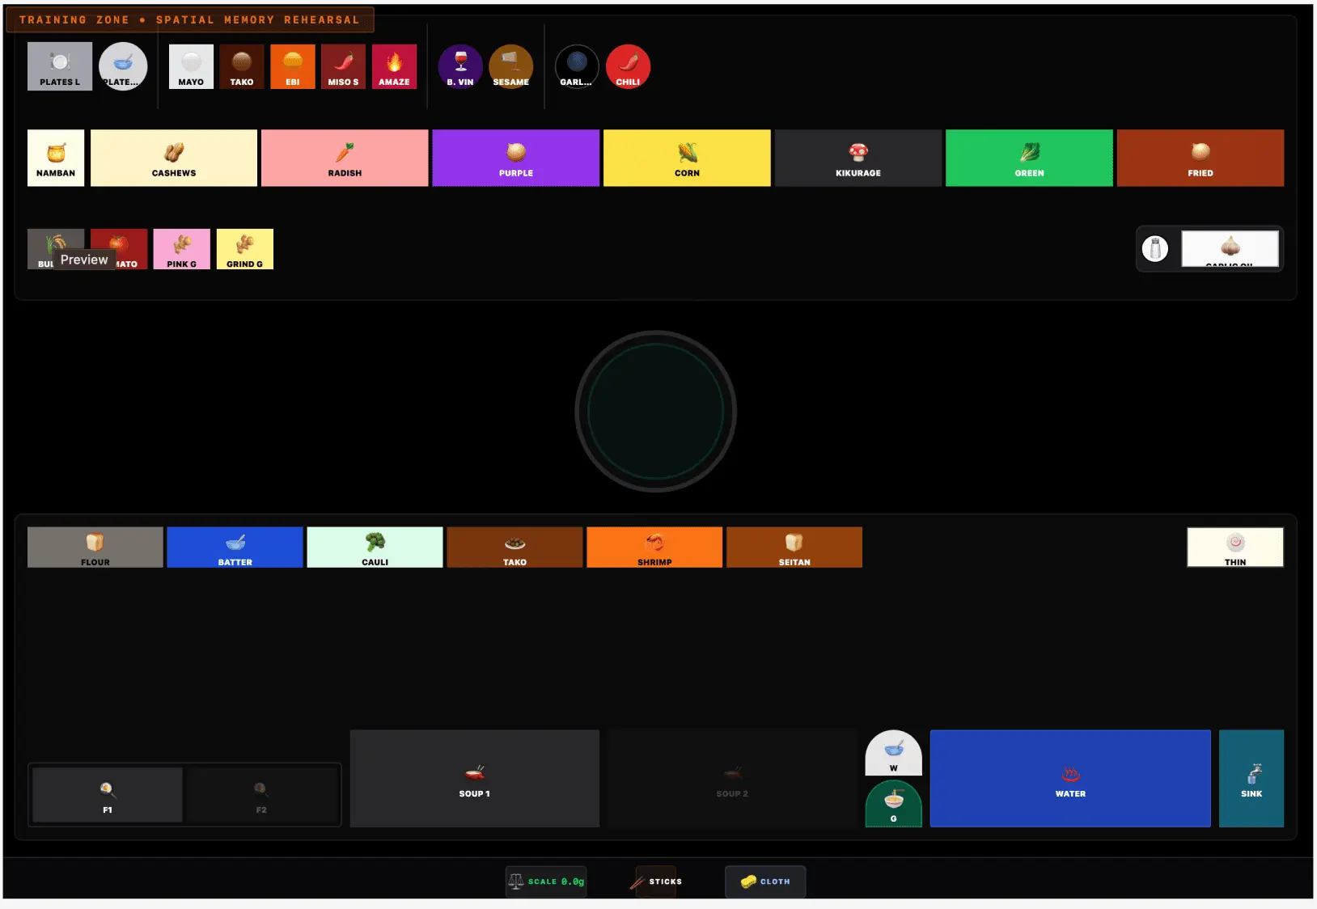This screenshot has width=1317, height=909.
Task: Select the red tomato tile
Action: [x=119, y=249]
